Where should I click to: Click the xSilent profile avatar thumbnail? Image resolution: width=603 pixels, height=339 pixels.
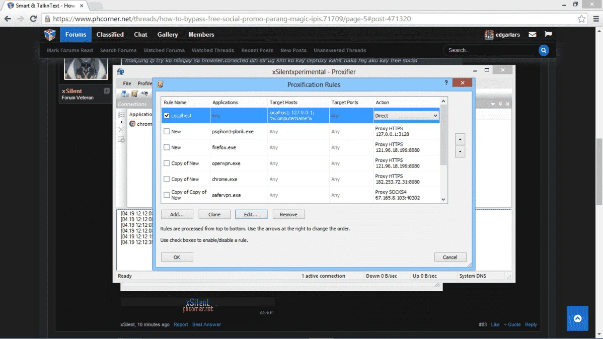point(86,69)
